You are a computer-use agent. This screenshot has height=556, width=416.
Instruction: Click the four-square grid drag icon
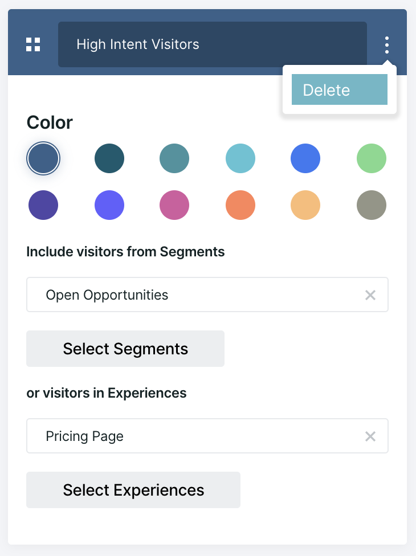coord(33,44)
